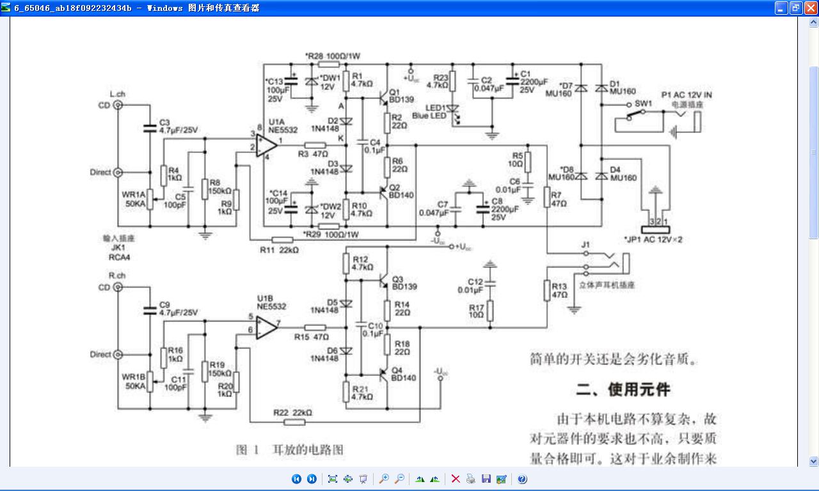This screenshot has height=491, width=819.
Task: Click the 'WR1B 50KA' potentiometer label
Action: [x=135, y=382]
